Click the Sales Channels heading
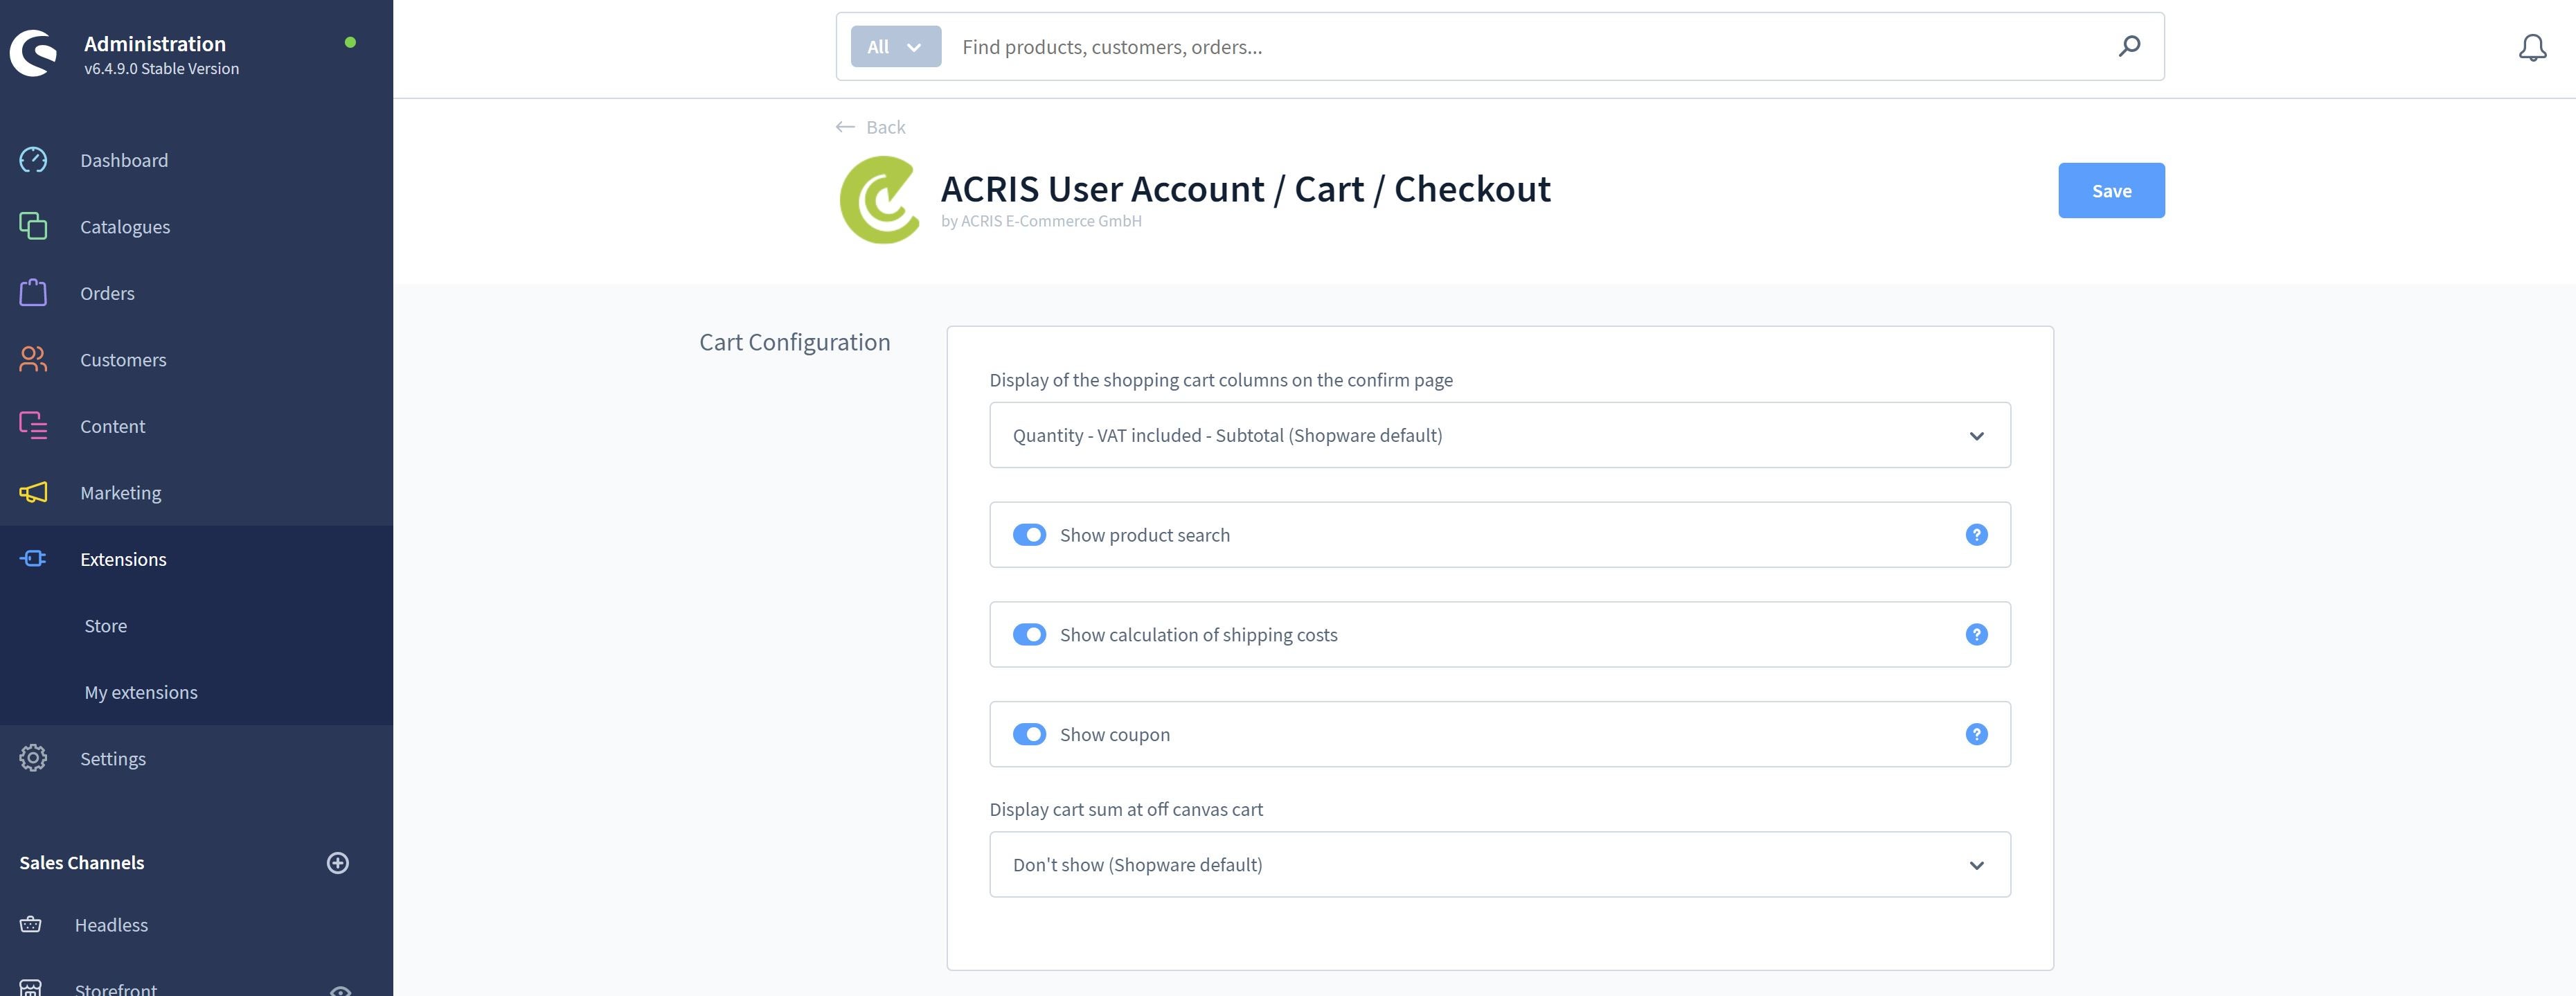This screenshot has height=996, width=2576. tap(82, 863)
